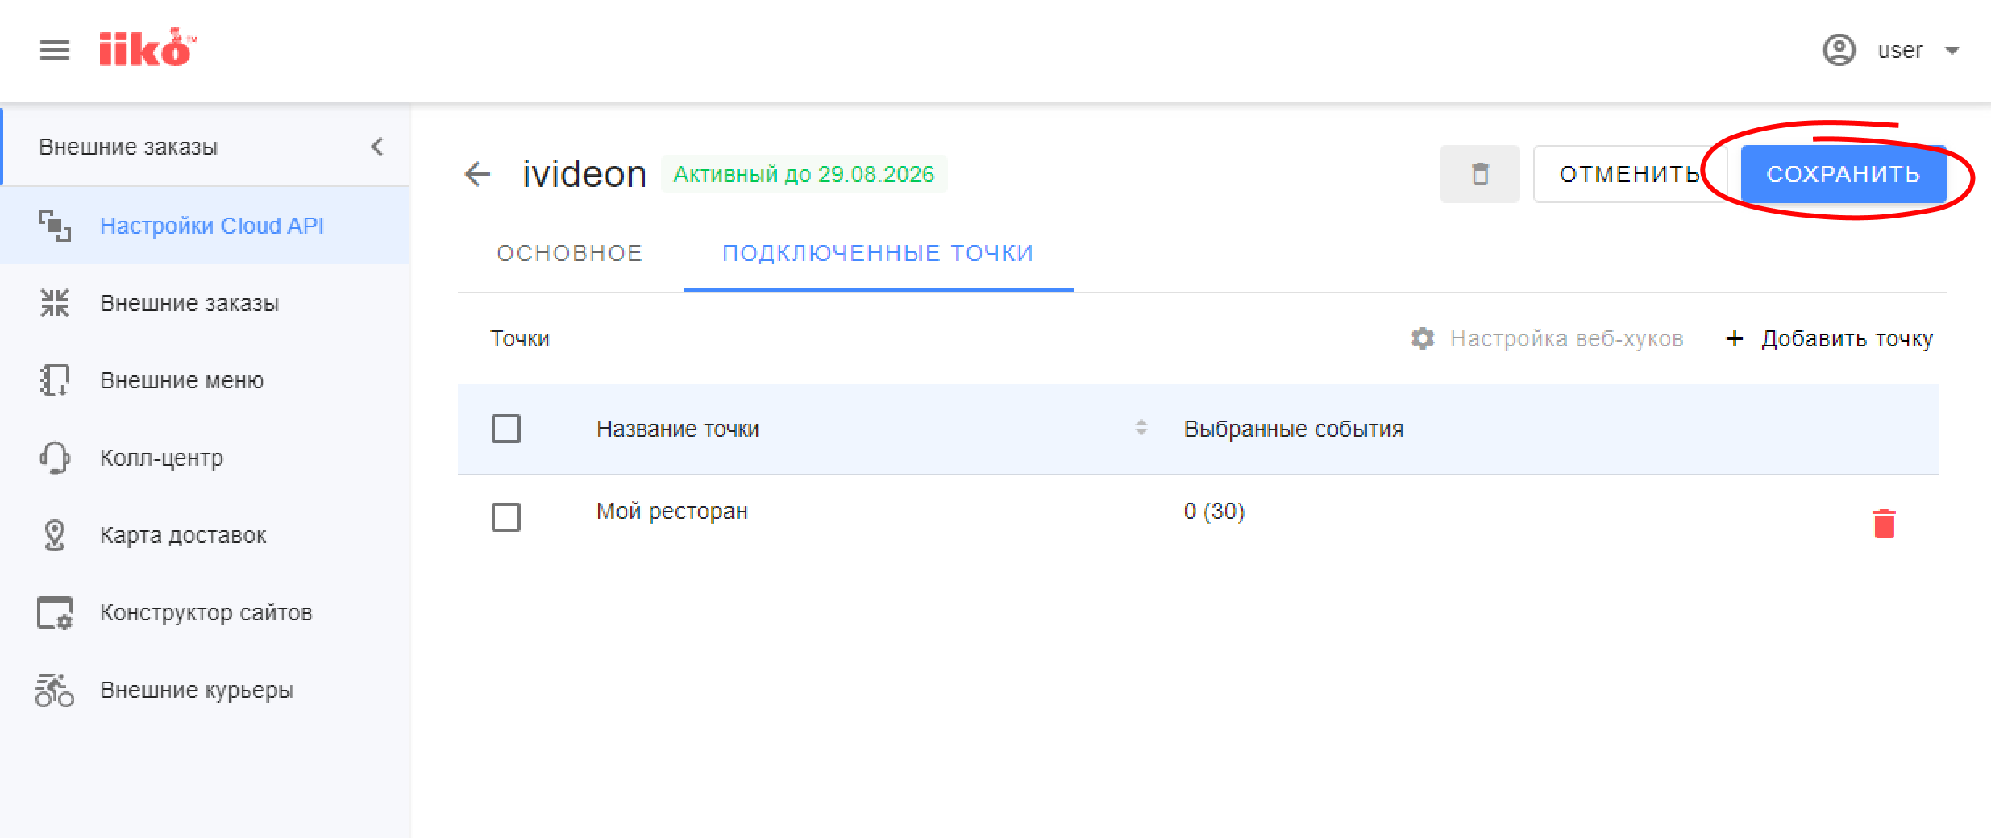The width and height of the screenshot is (1991, 838).
Task: Click the gray trash icon beside Отменить
Action: coord(1479,174)
